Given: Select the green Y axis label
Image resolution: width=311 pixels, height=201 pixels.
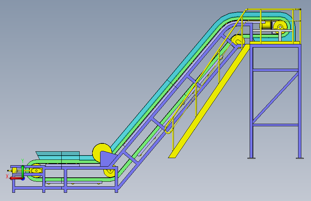Looking at the screenshot, I should click(23, 161).
